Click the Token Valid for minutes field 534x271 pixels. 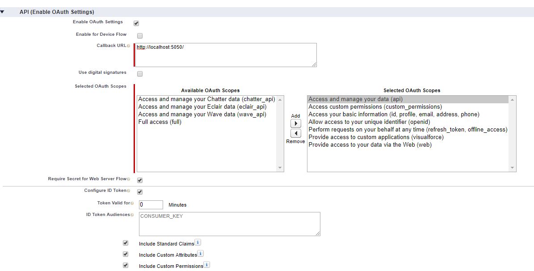point(151,204)
